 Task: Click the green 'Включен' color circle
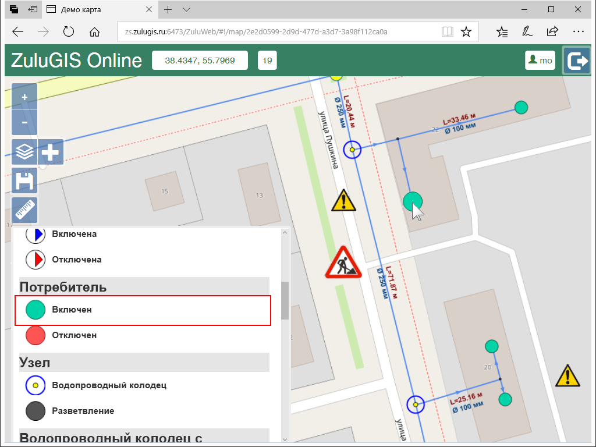click(36, 310)
